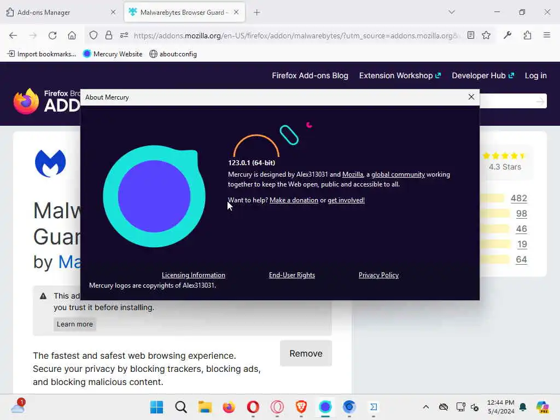
Task: Open the Mercury Website bookmark
Action: [113, 54]
